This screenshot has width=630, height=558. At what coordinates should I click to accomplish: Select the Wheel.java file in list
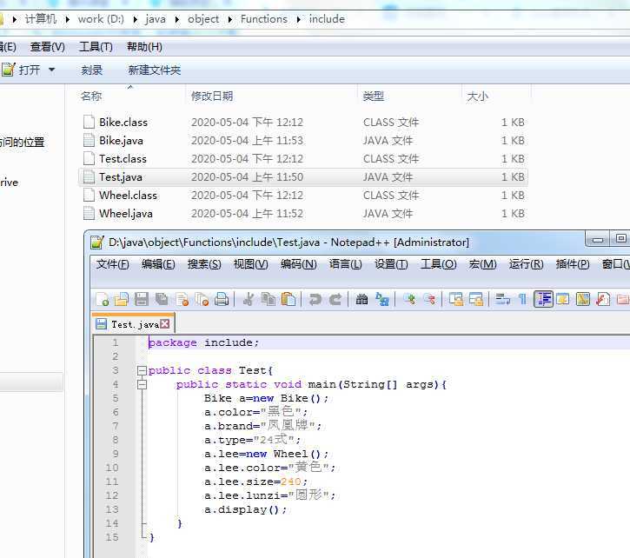click(x=125, y=214)
